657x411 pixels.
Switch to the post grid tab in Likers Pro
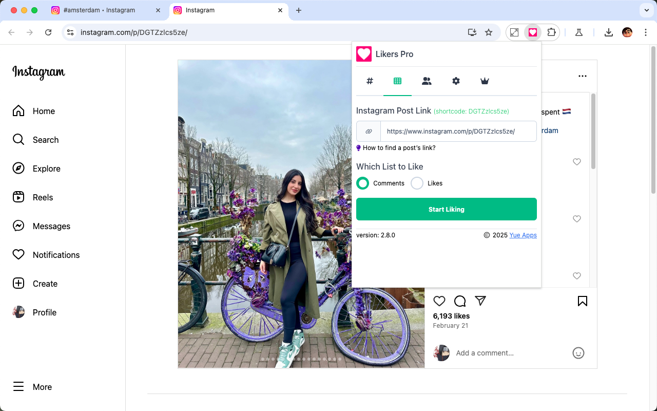(x=397, y=81)
